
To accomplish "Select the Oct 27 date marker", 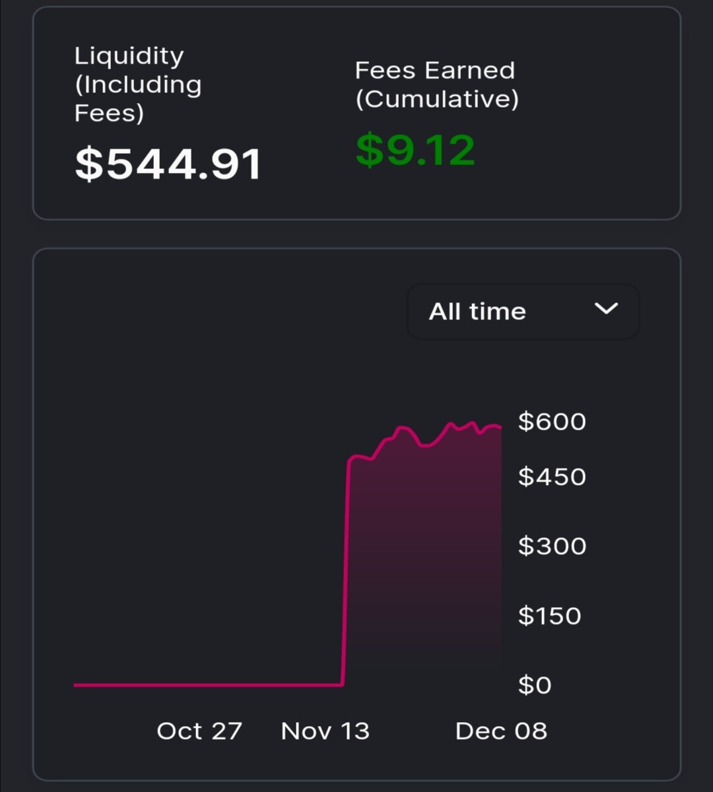I will 199,731.
